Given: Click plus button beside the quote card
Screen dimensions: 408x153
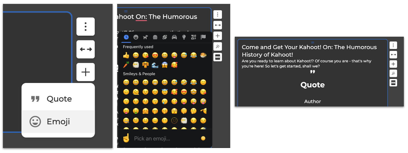Looking at the screenshot, I should coord(393,64).
